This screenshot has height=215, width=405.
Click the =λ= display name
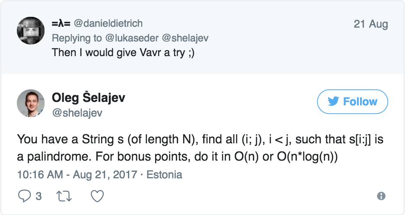coord(61,23)
